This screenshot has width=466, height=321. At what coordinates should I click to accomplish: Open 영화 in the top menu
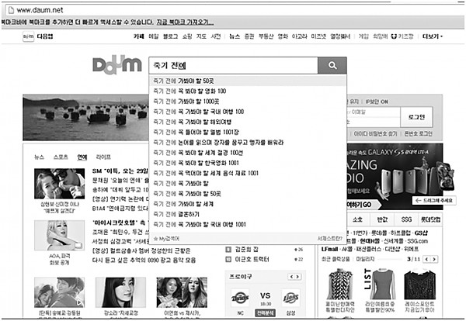(283, 36)
